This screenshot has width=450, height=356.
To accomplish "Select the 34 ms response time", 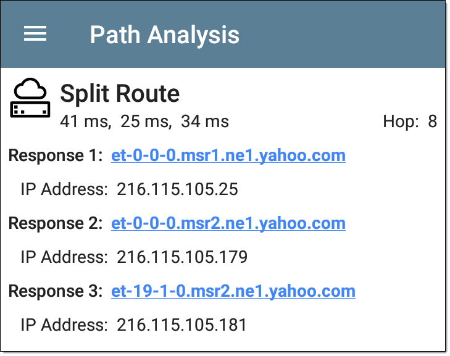I will [205, 121].
